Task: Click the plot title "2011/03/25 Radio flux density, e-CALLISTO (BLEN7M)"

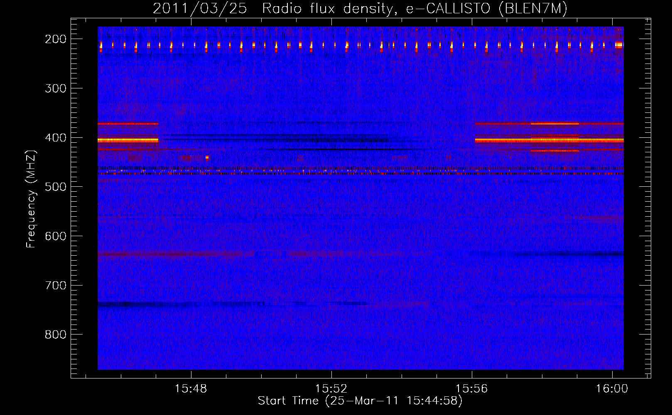Action: click(360, 9)
